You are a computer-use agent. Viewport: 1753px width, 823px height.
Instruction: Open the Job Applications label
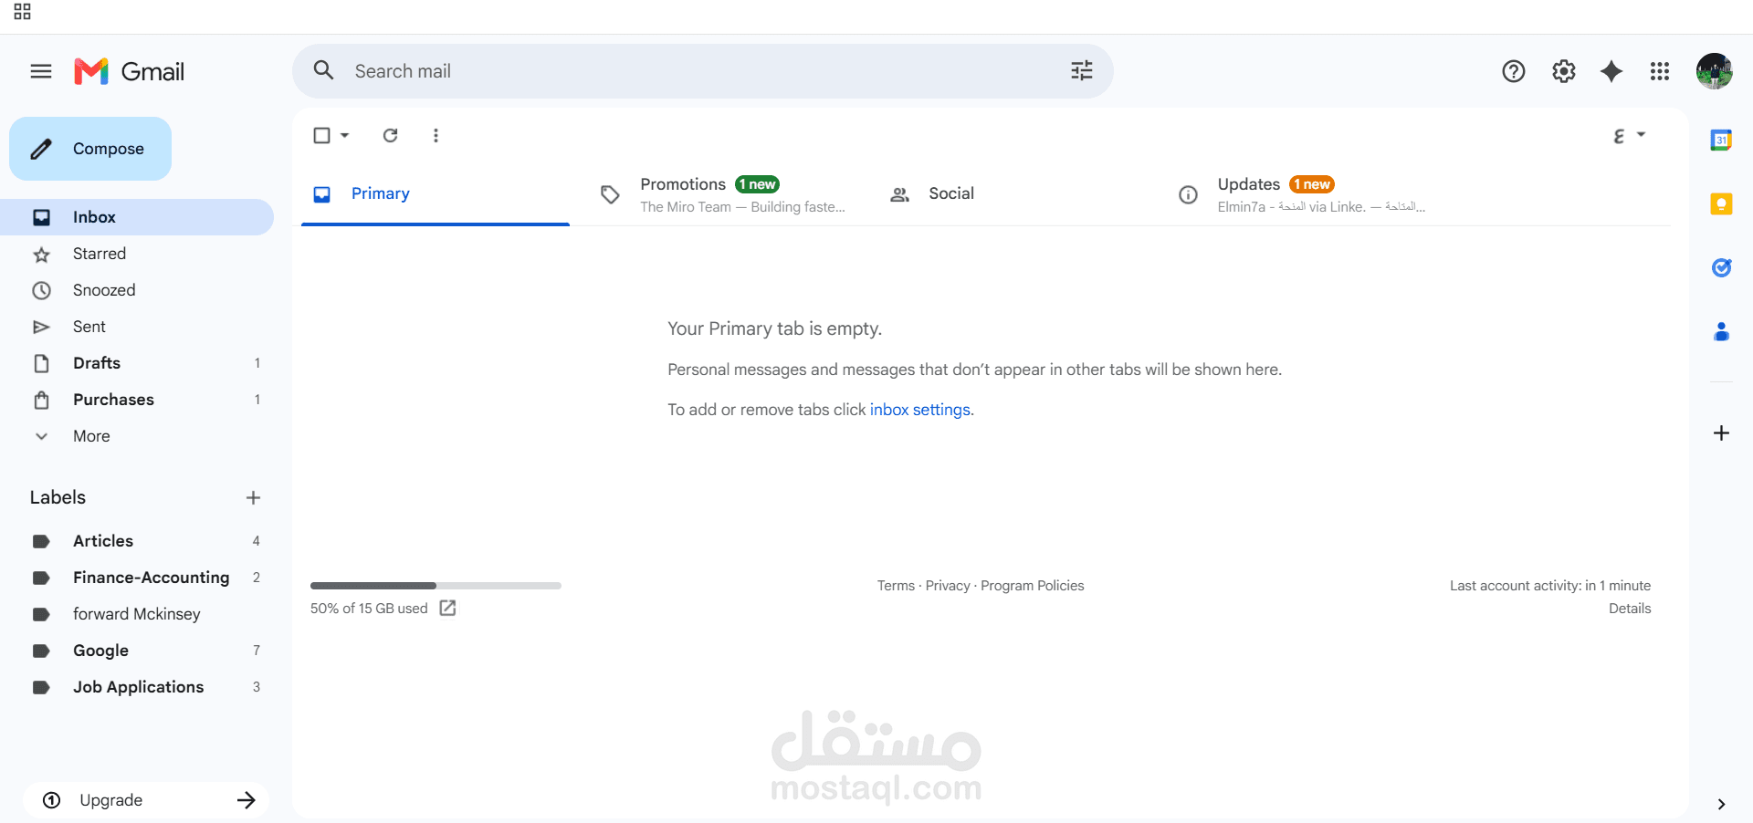[x=137, y=687]
